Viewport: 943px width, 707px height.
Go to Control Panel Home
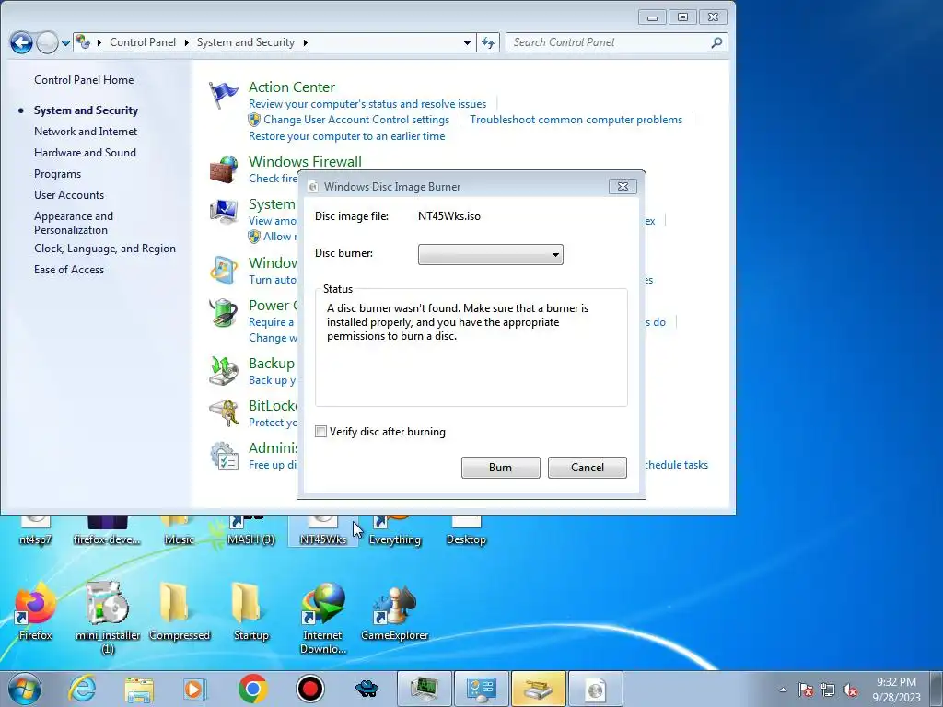click(84, 80)
